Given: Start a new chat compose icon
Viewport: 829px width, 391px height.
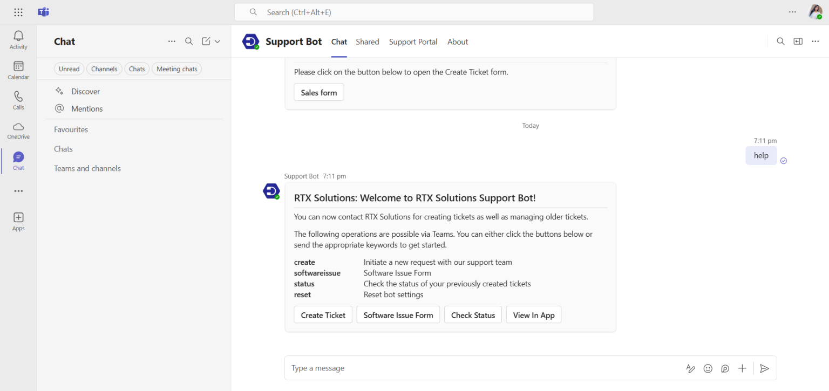Looking at the screenshot, I should click(206, 42).
